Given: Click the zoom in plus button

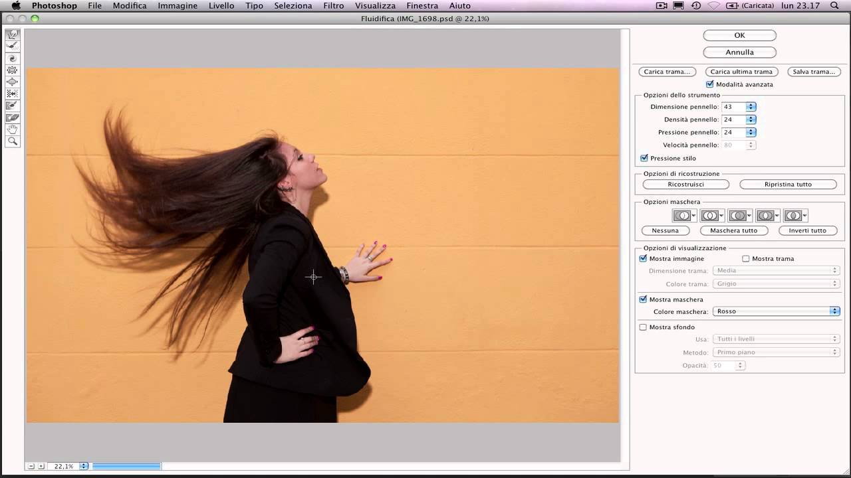Looking at the screenshot, I should [41, 466].
